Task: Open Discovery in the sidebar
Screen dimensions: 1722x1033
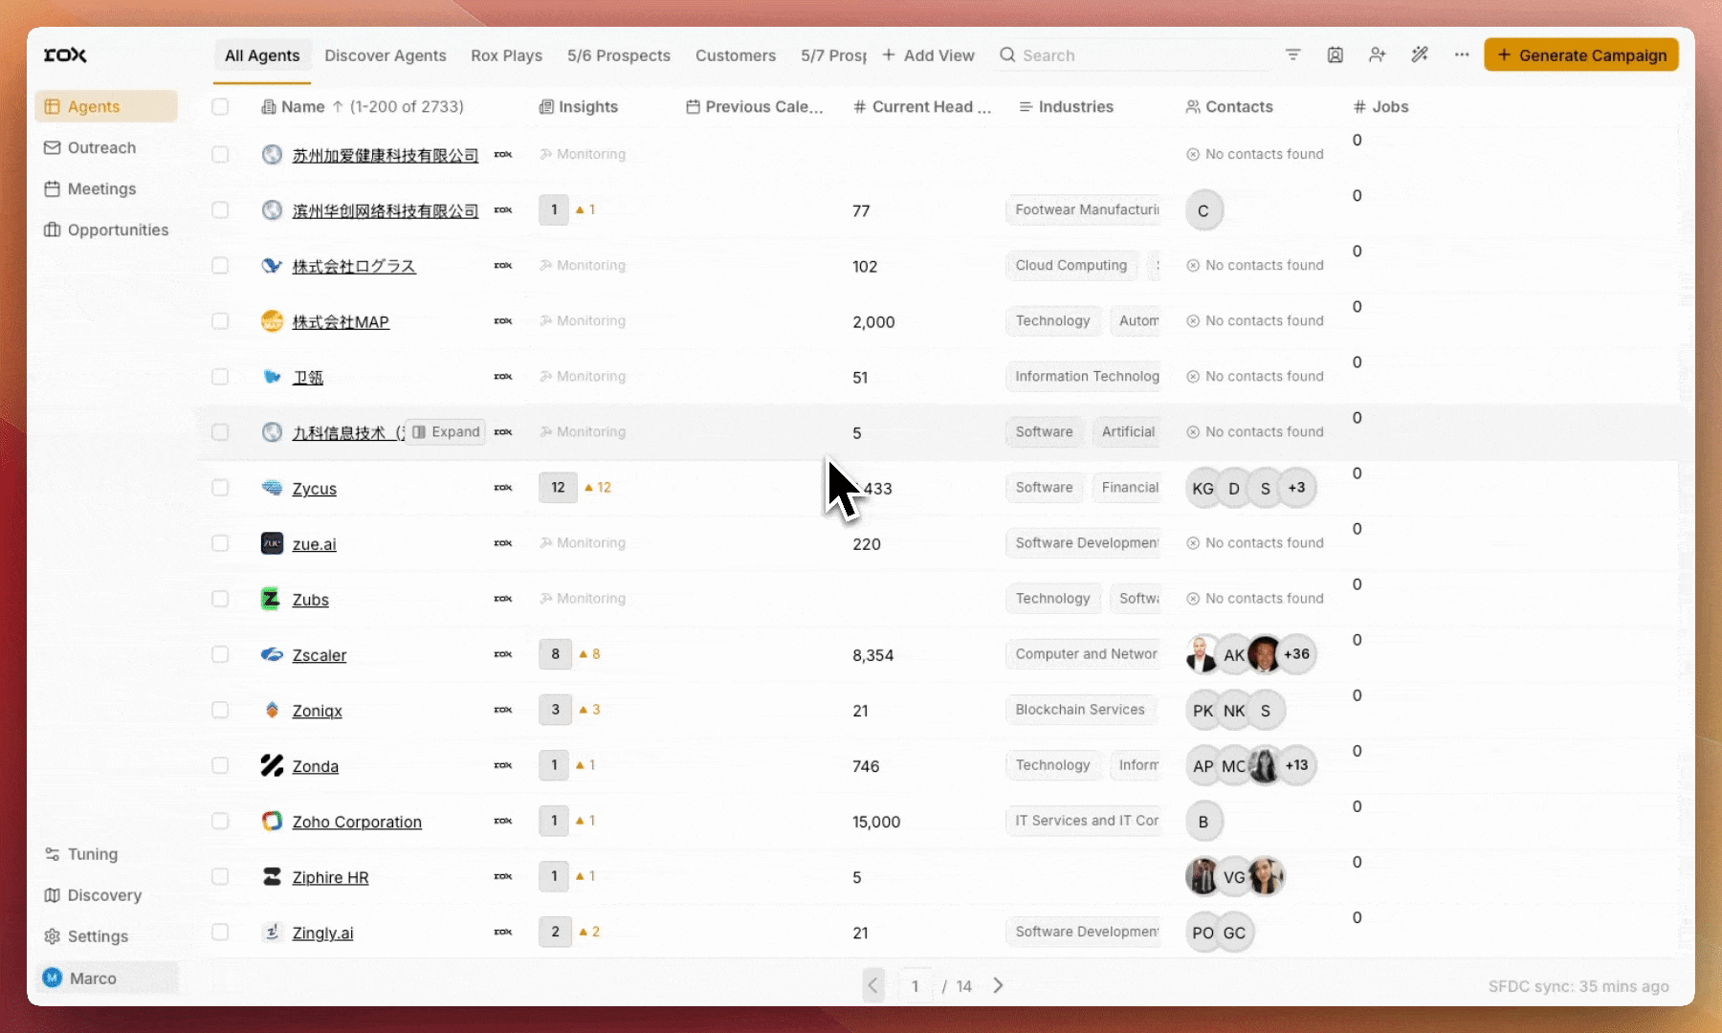Action: [x=103, y=895]
